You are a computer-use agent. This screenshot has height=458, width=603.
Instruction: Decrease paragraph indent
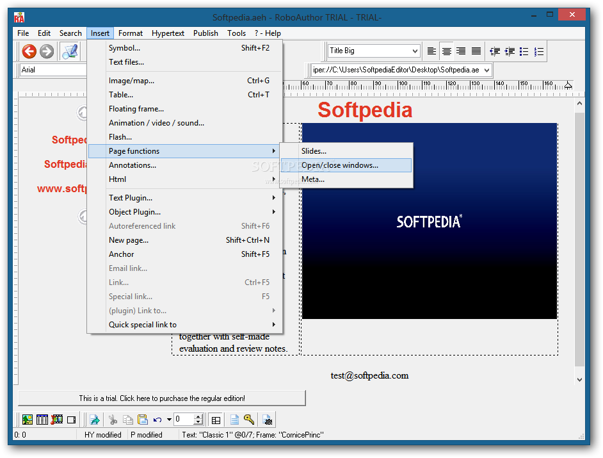click(x=495, y=51)
